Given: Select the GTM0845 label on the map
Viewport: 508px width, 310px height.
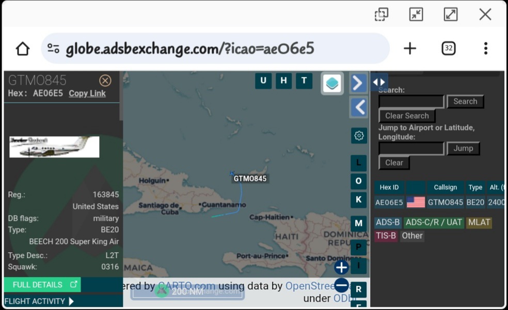Looking at the screenshot, I should 250,178.
